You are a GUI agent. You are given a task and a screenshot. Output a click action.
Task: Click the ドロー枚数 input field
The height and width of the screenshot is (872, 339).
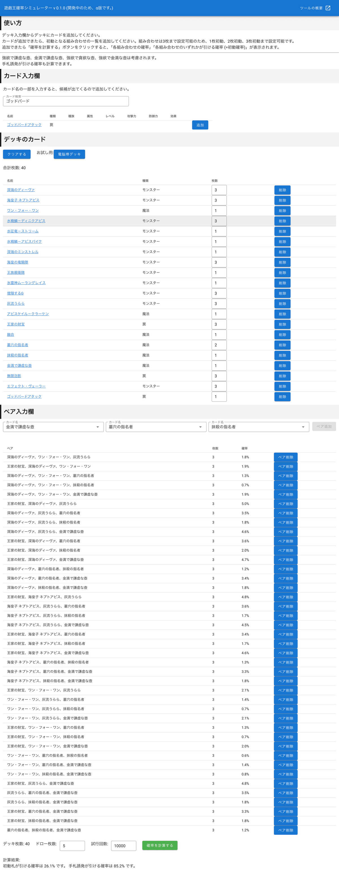[x=72, y=846]
